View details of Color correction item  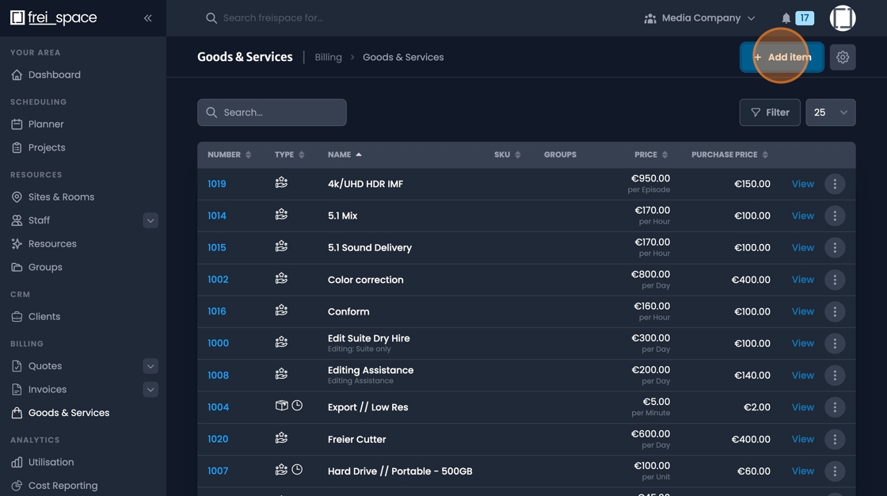tap(802, 279)
